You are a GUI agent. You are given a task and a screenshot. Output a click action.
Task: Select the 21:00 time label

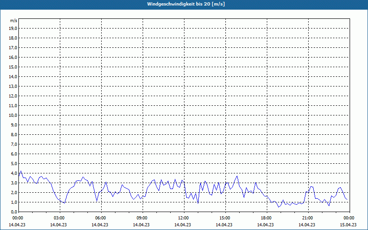(307, 218)
